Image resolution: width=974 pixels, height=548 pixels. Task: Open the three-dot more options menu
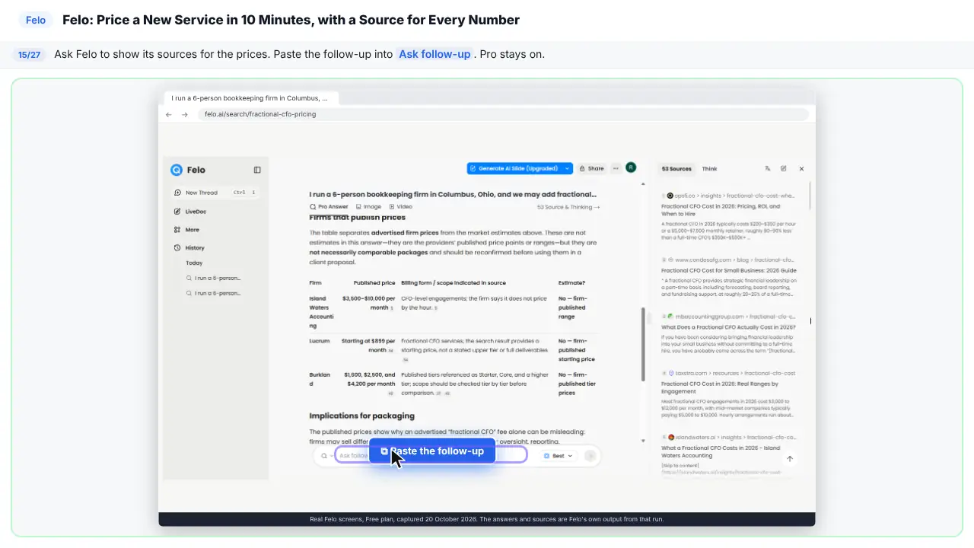[616, 168]
